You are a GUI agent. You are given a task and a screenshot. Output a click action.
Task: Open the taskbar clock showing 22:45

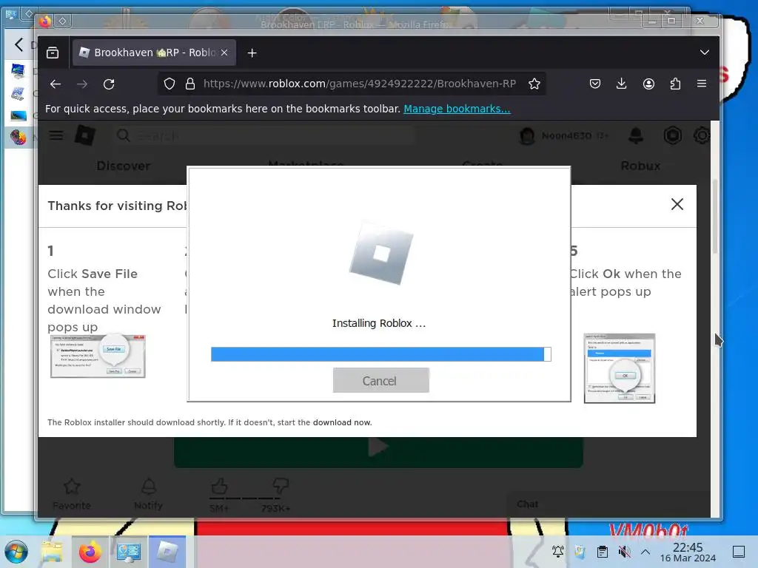tap(688, 552)
